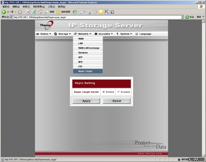206x162 pixels.
Task: Choose Services from Network menu
Action: click(88, 53)
